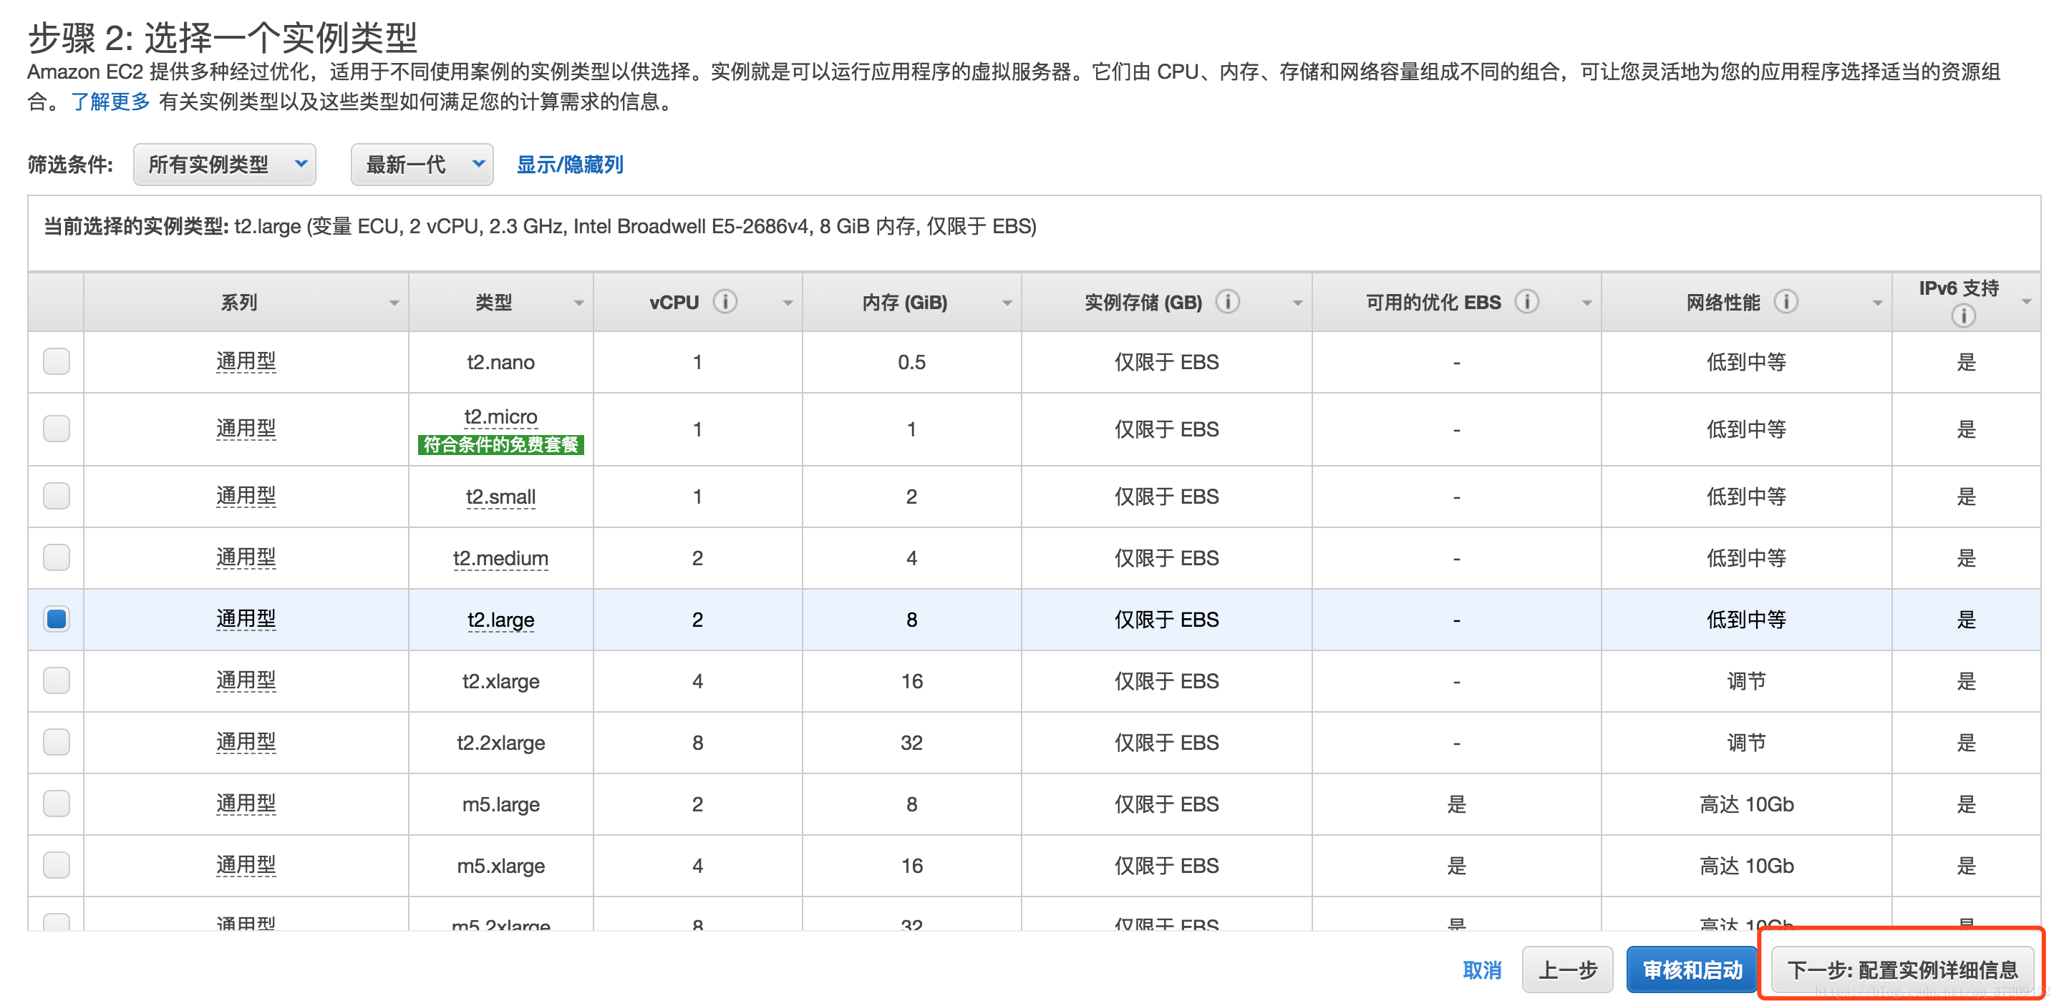Click memory value 32 in t2.2xlarge row

click(x=911, y=742)
